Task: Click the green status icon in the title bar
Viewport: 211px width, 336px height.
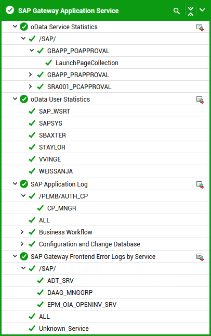Action: [x=10, y=10]
